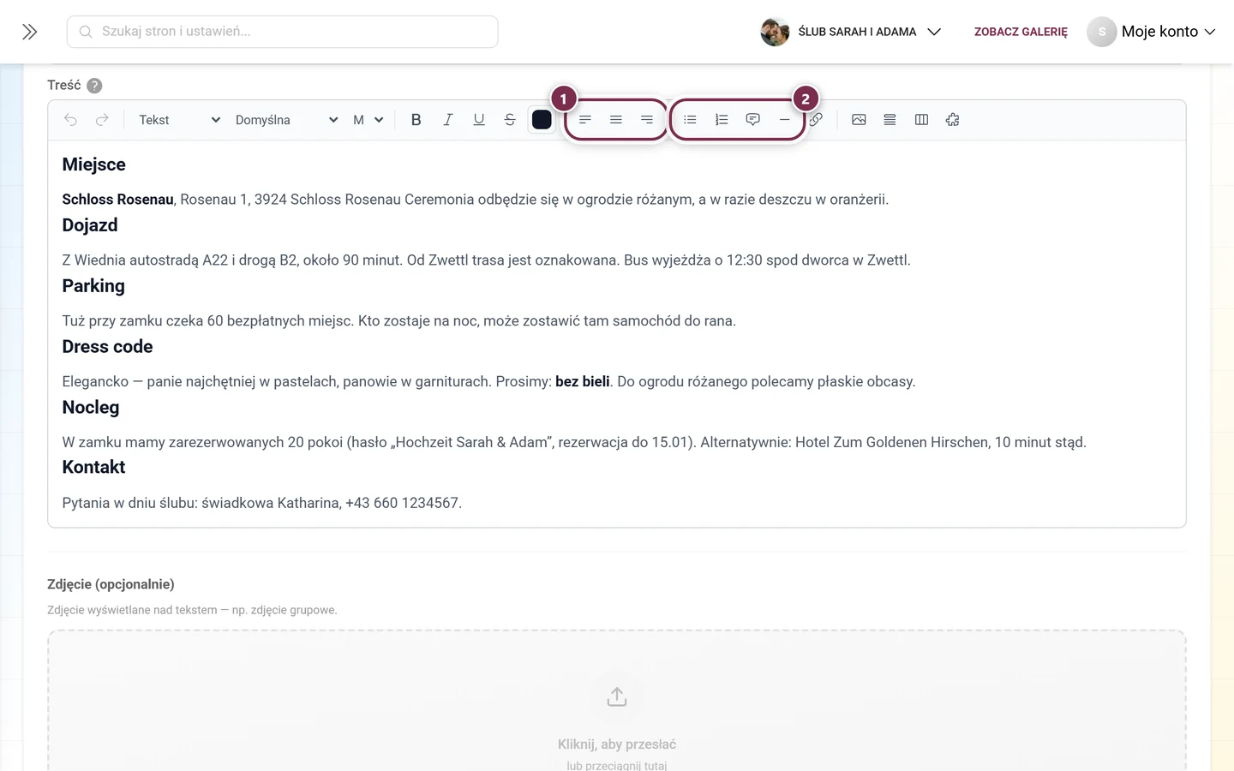Insert an image into the content

[x=859, y=120]
